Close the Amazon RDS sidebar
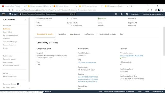The height and width of the screenshot is (93, 165). tap(25, 20)
